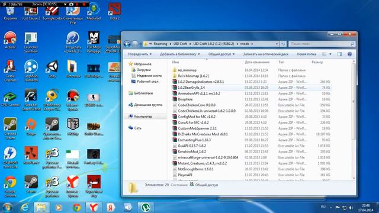Image resolution: width=379 pixels, height=213 pixels.
Task: Show hidden tray icons arrow
Action: tap(330, 208)
